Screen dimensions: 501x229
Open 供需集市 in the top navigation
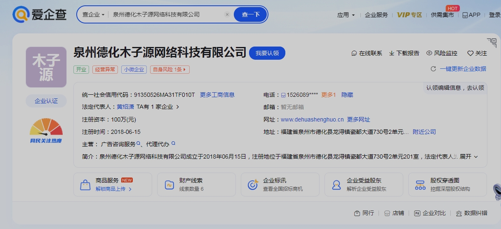click(442, 15)
